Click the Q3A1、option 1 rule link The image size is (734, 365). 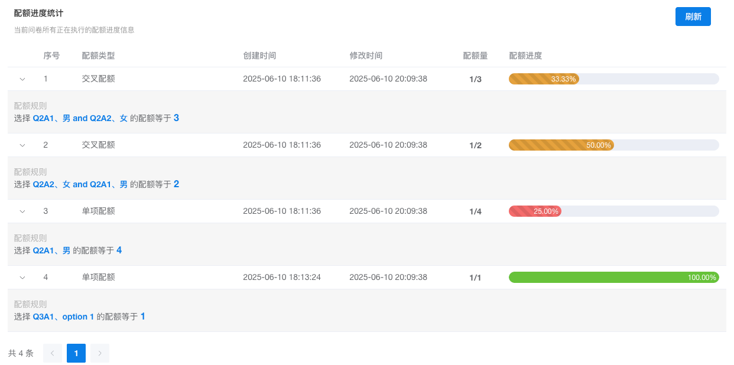(x=63, y=317)
